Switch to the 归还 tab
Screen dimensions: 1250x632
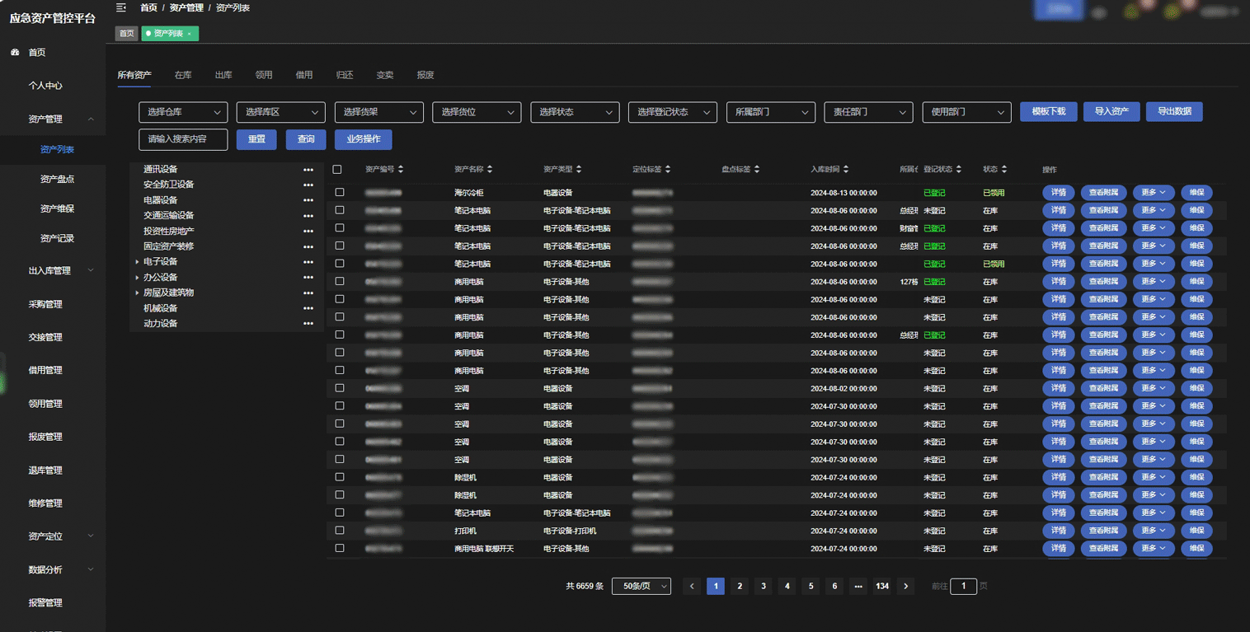(x=345, y=75)
